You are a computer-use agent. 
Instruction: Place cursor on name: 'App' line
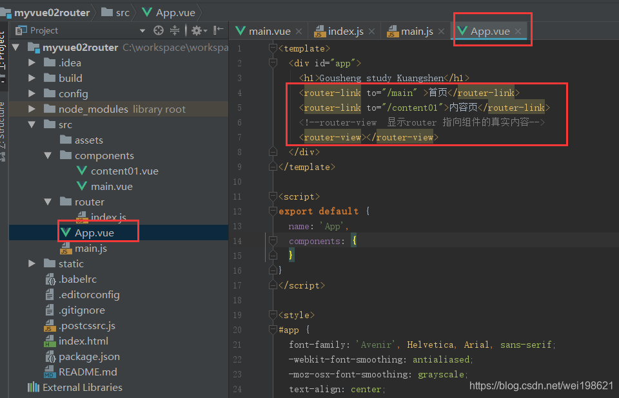(318, 226)
